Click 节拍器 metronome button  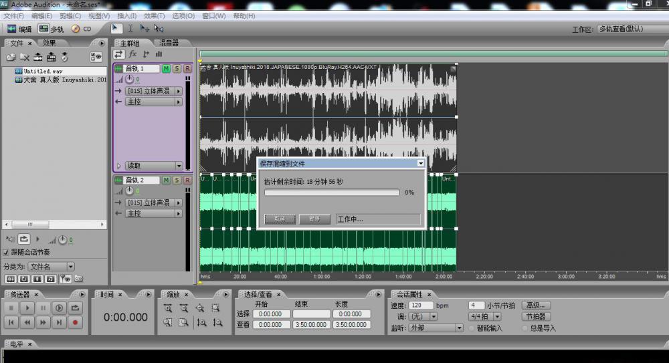click(x=536, y=316)
